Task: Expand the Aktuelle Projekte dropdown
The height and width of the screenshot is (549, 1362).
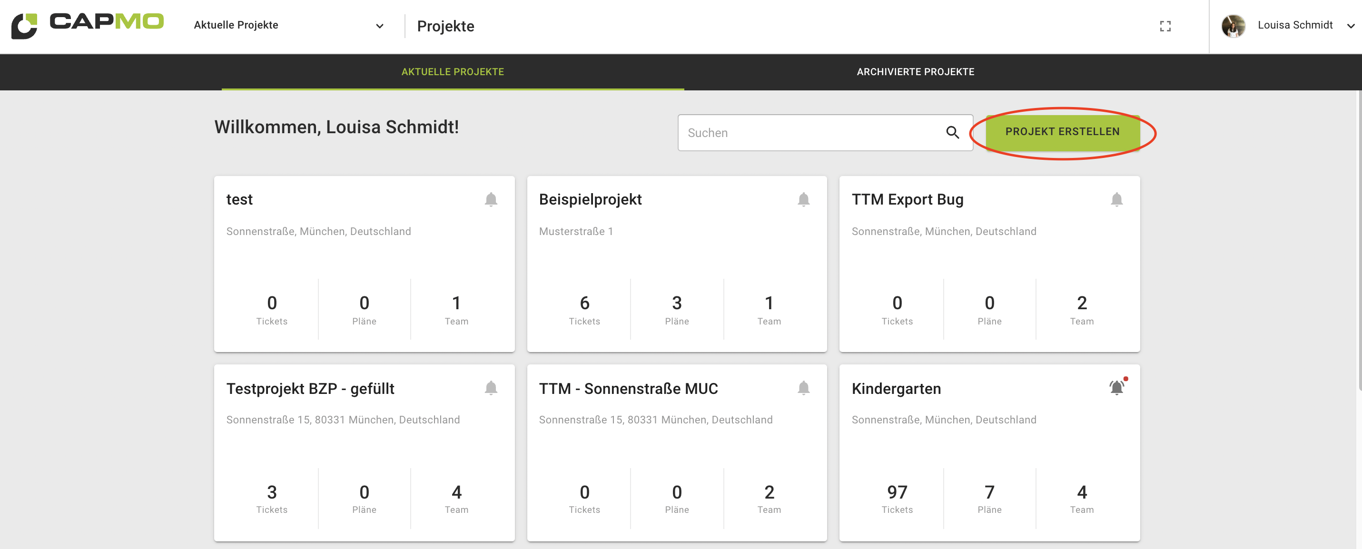Action: (379, 26)
